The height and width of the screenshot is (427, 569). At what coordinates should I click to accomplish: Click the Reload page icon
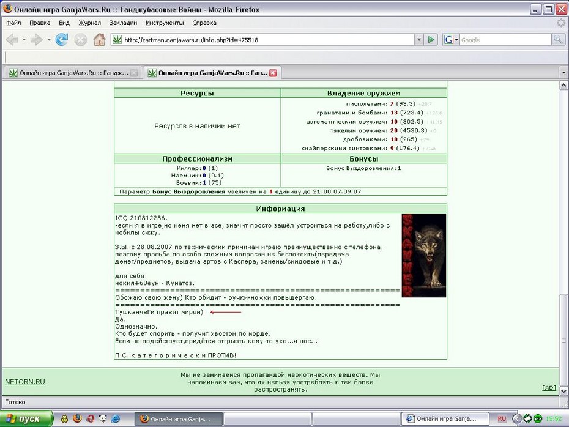pos(62,40)
